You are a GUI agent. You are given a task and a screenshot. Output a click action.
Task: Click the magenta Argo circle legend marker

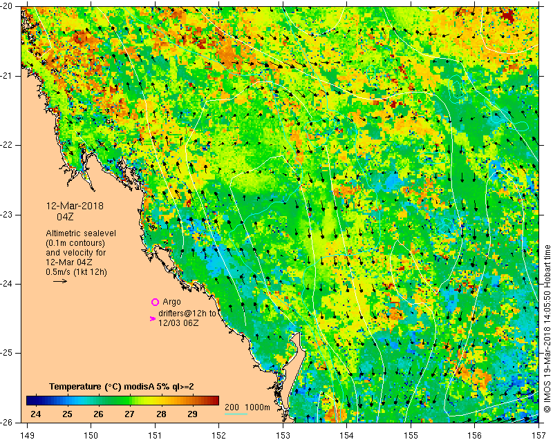tap(155, 302)
